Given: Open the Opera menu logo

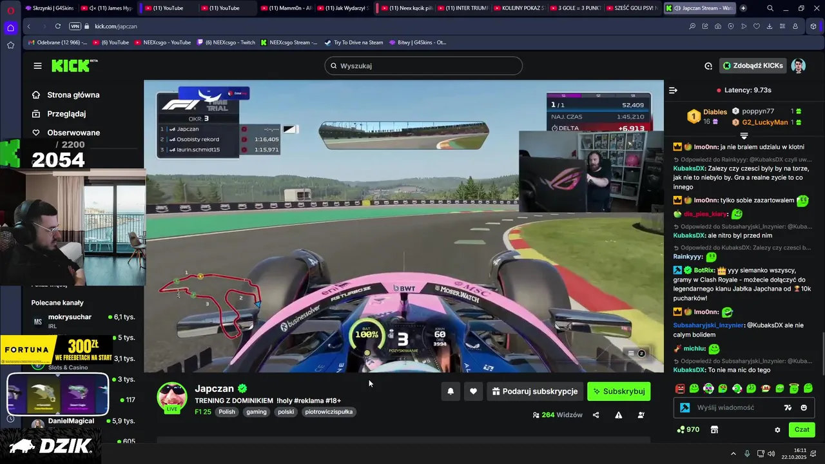Looking at the screenshot, I should (x=10, y=10).
